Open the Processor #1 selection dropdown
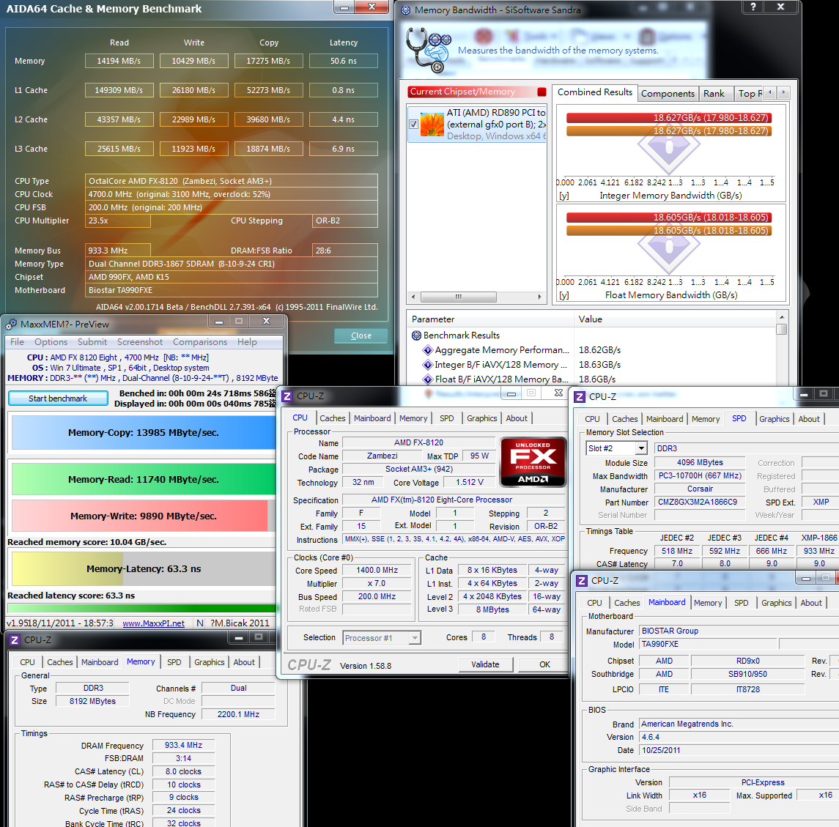The height and width of the screenshot is (827, 839). click(x=382, y=637)
